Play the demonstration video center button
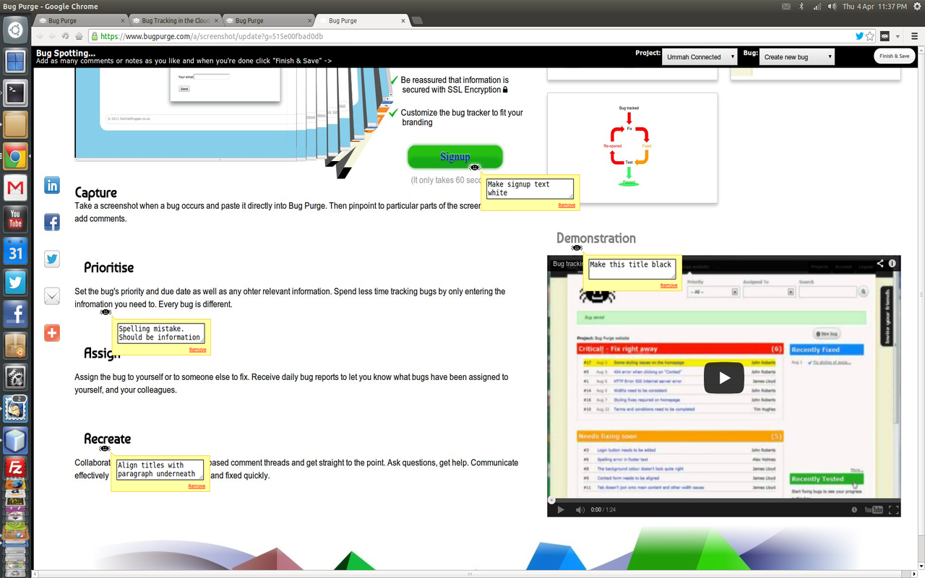925x578 pixels. (723, 378)
